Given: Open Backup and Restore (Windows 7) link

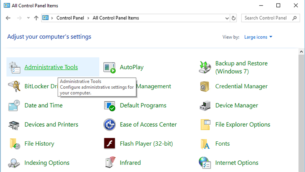Looking at the screenshot, I should click(242, 67).
